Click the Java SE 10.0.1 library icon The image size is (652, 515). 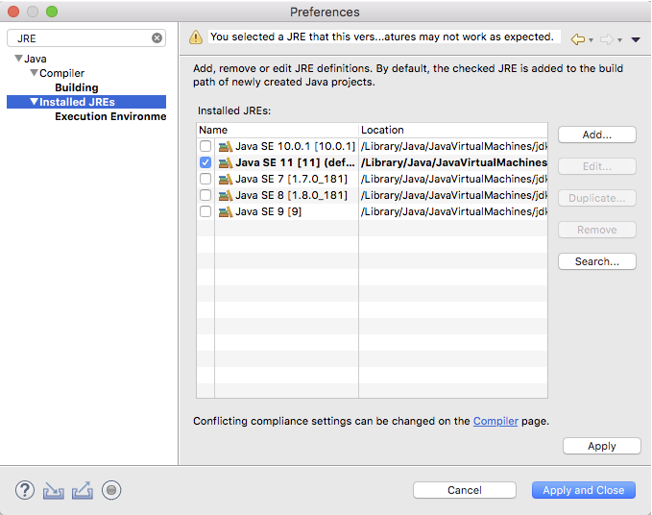pos(226,146)
